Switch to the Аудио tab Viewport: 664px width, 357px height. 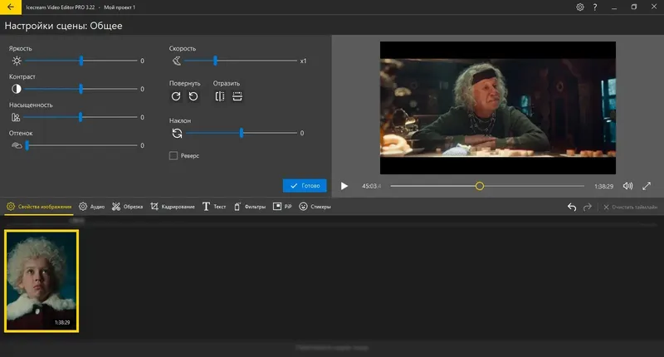(x=91, y=207)
